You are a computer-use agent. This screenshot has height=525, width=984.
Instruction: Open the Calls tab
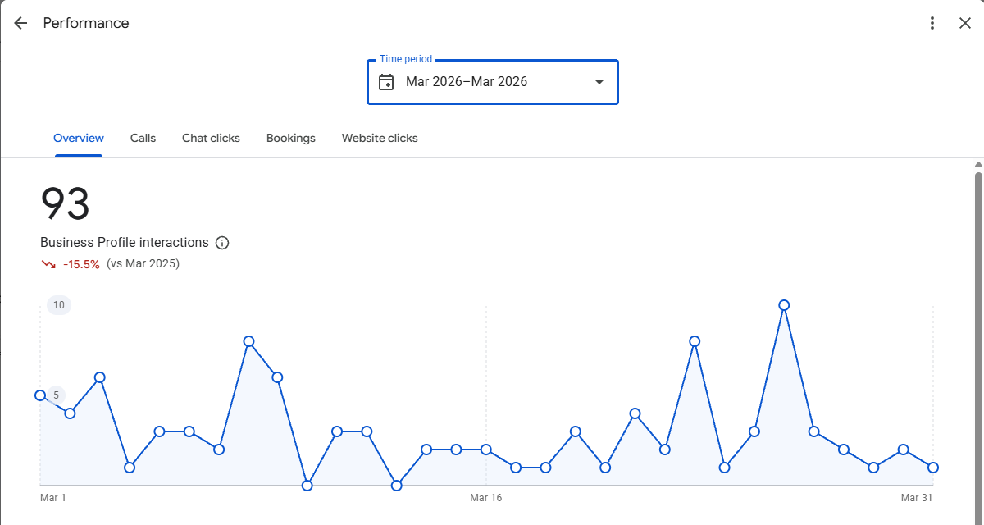point(143,138)
